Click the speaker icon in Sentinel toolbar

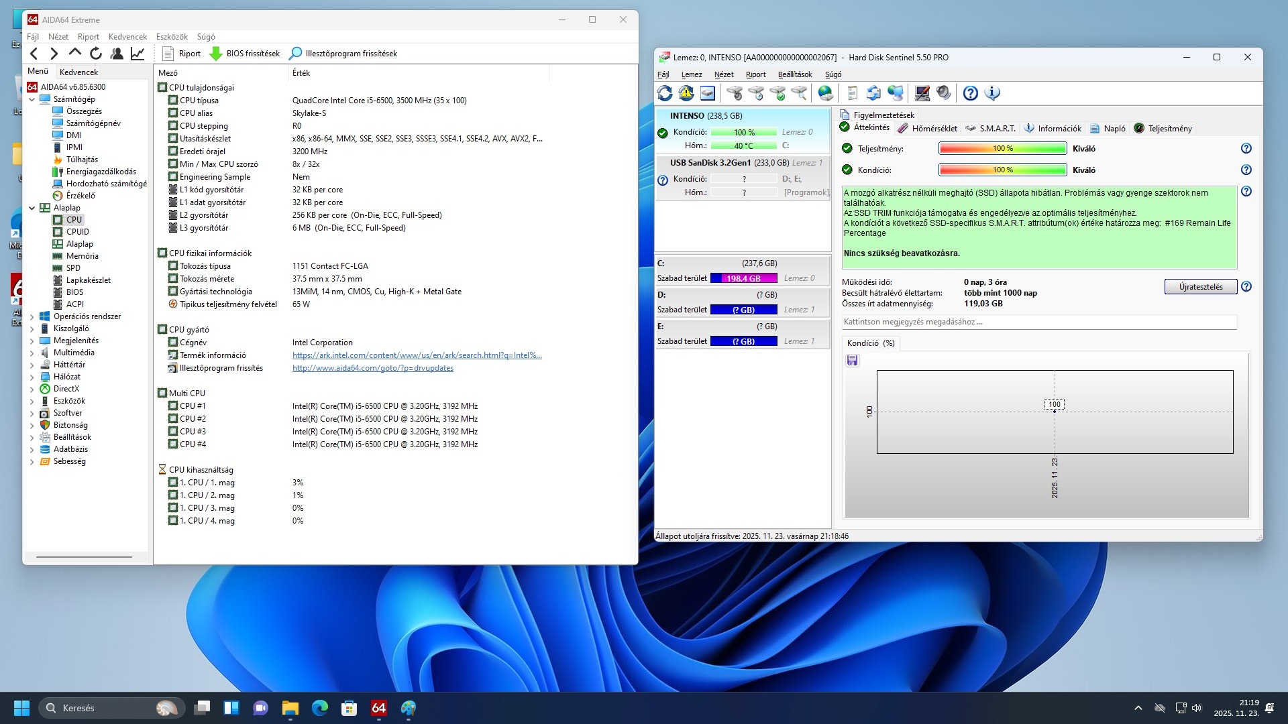tap(944, 93)
